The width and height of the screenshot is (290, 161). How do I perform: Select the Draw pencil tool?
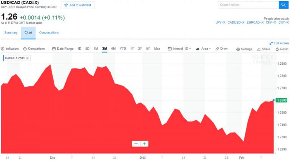pyautogui.click(x=217, y=49)
